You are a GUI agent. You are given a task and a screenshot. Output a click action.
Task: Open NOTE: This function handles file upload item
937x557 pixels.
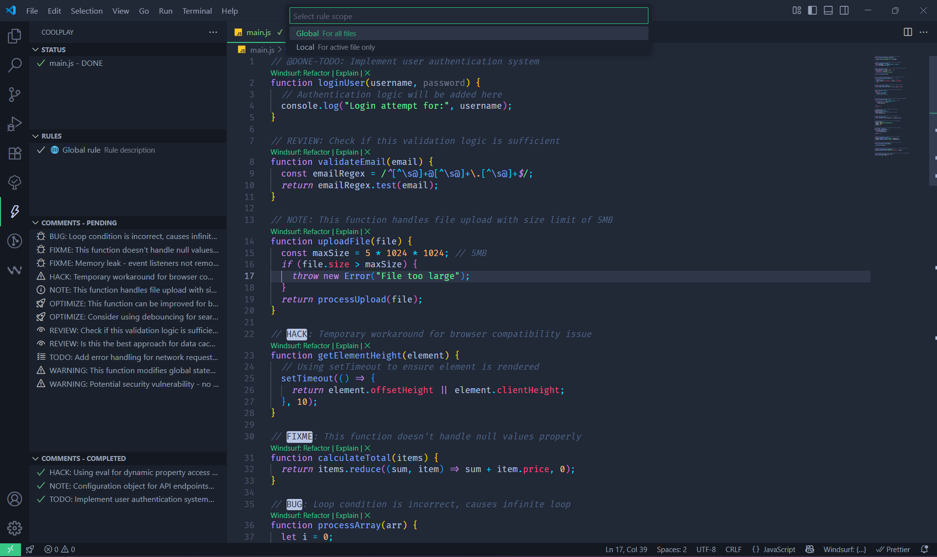click(128, 290)
